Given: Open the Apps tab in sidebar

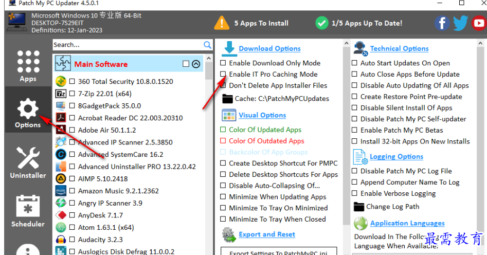Looking at the screenshot, I should point(28,66).
